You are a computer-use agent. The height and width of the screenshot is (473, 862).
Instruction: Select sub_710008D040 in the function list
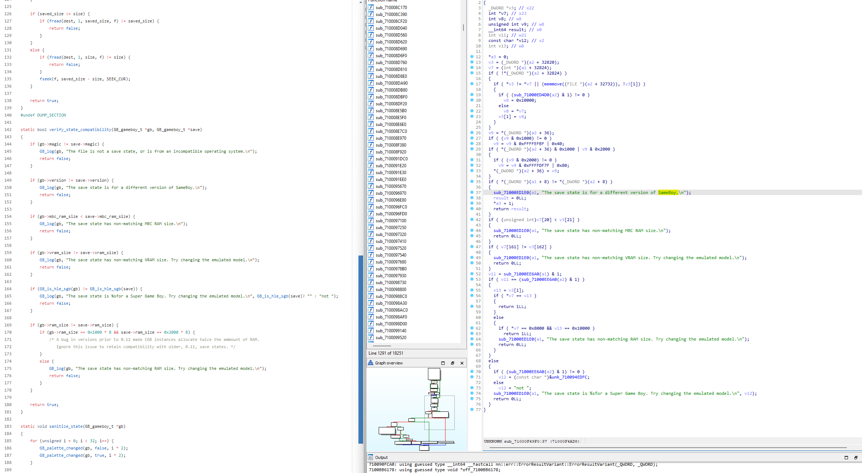click(391, 28)
